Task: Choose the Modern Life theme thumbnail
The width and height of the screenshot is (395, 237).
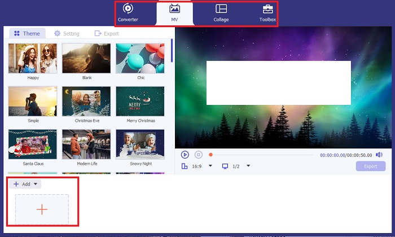Action: (86, 144)
